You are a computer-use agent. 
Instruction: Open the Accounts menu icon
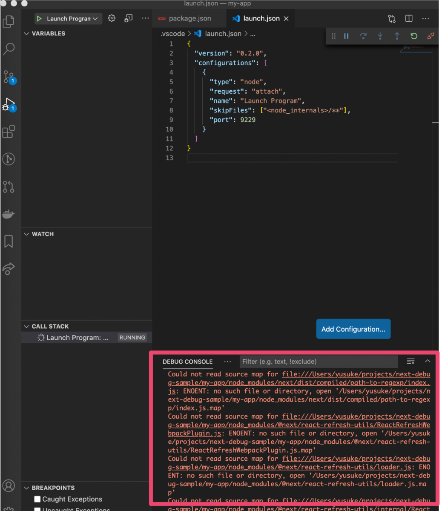click(x=9, y=486)
